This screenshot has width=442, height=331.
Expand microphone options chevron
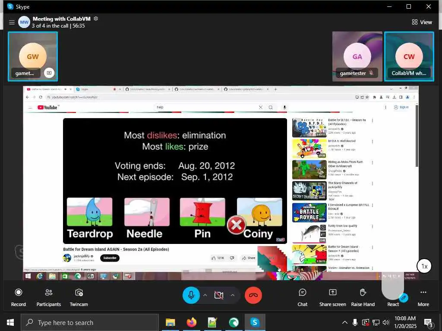coord(205,295)
